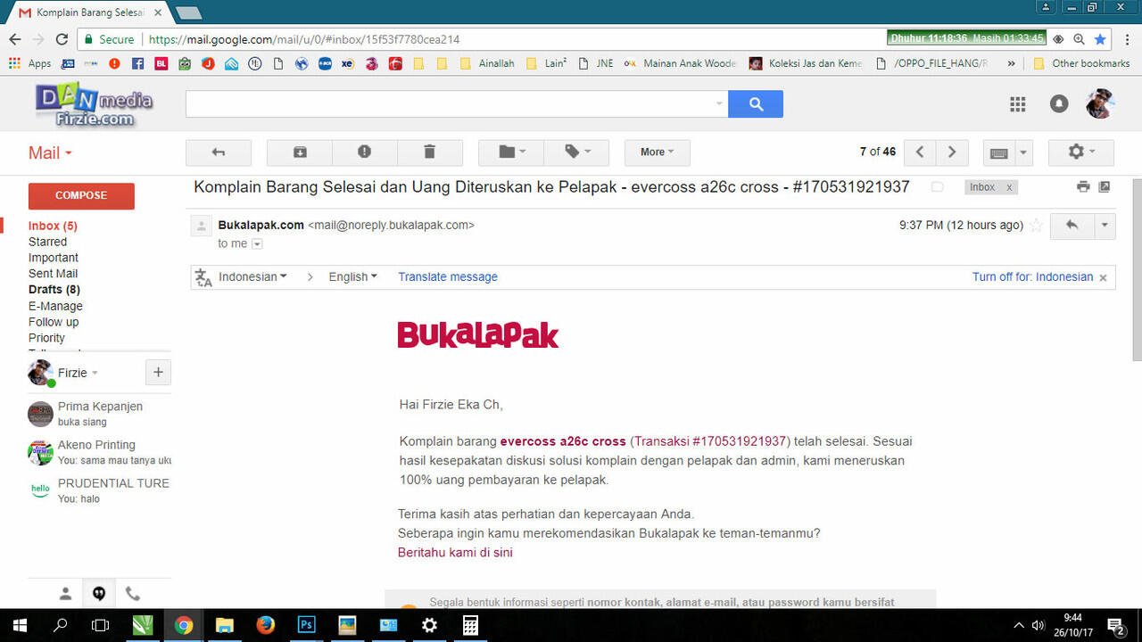
Task: Open Firefox from the taskbar
Action: (x=265, y=625)
